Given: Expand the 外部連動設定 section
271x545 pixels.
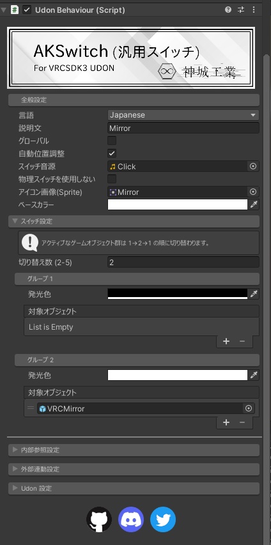Looking at the screenshot, I should (134, 469).
